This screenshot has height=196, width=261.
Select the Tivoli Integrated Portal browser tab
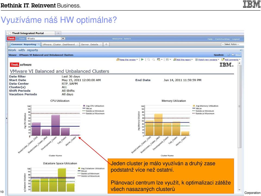tap(31, 33)
